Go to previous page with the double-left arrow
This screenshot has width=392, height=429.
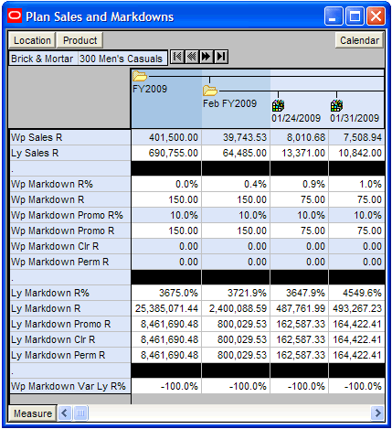192,57
